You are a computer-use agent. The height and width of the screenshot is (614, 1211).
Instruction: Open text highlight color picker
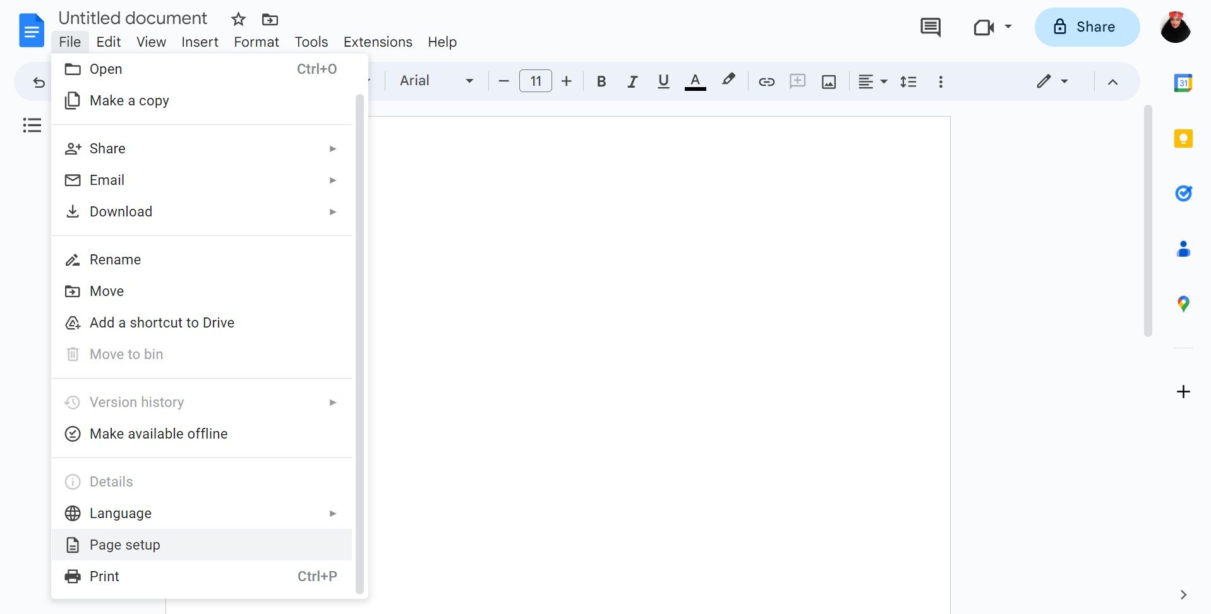728,81
